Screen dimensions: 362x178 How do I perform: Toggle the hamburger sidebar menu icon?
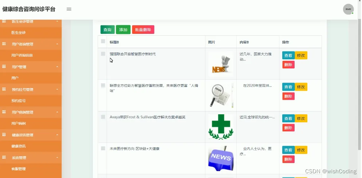pos(69,9)
